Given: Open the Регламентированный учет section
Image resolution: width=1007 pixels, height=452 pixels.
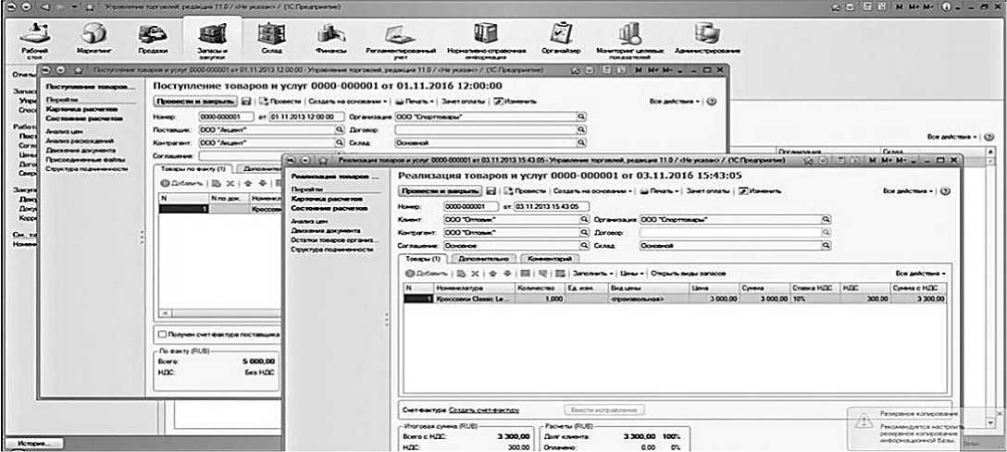Looking at the screenshot, I should (x=401, y=40).
